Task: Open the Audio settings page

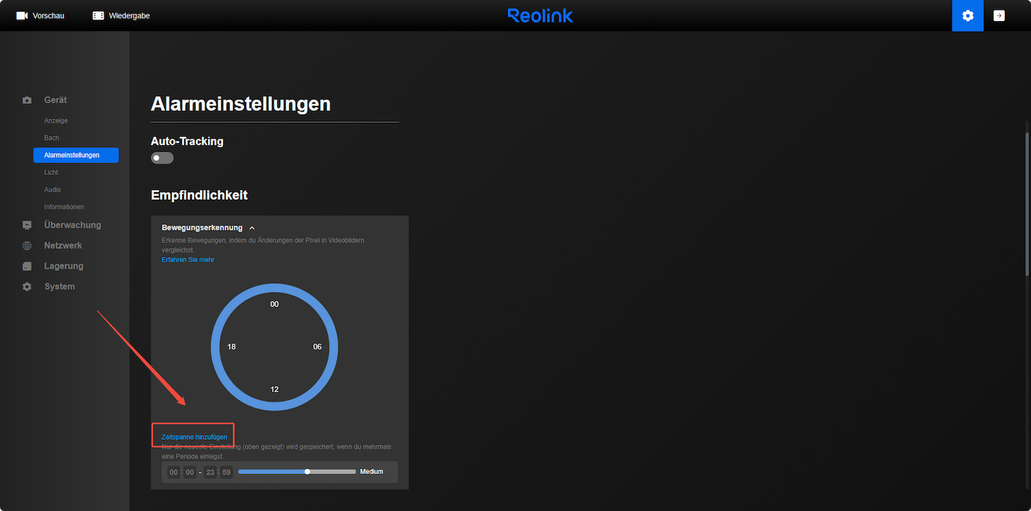Action: coord(52,189)
